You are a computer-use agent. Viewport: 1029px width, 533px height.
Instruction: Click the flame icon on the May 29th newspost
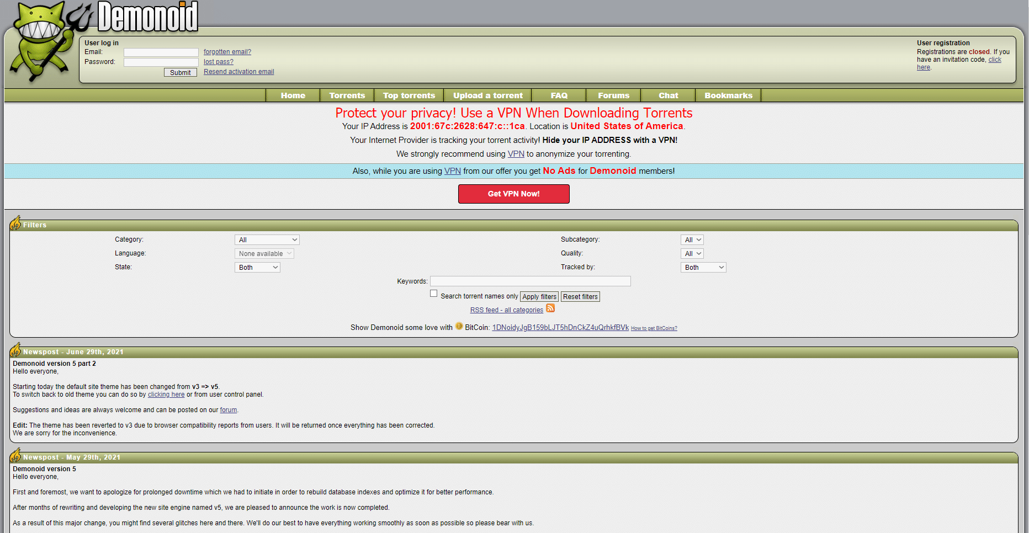click(x=16, y=456)
